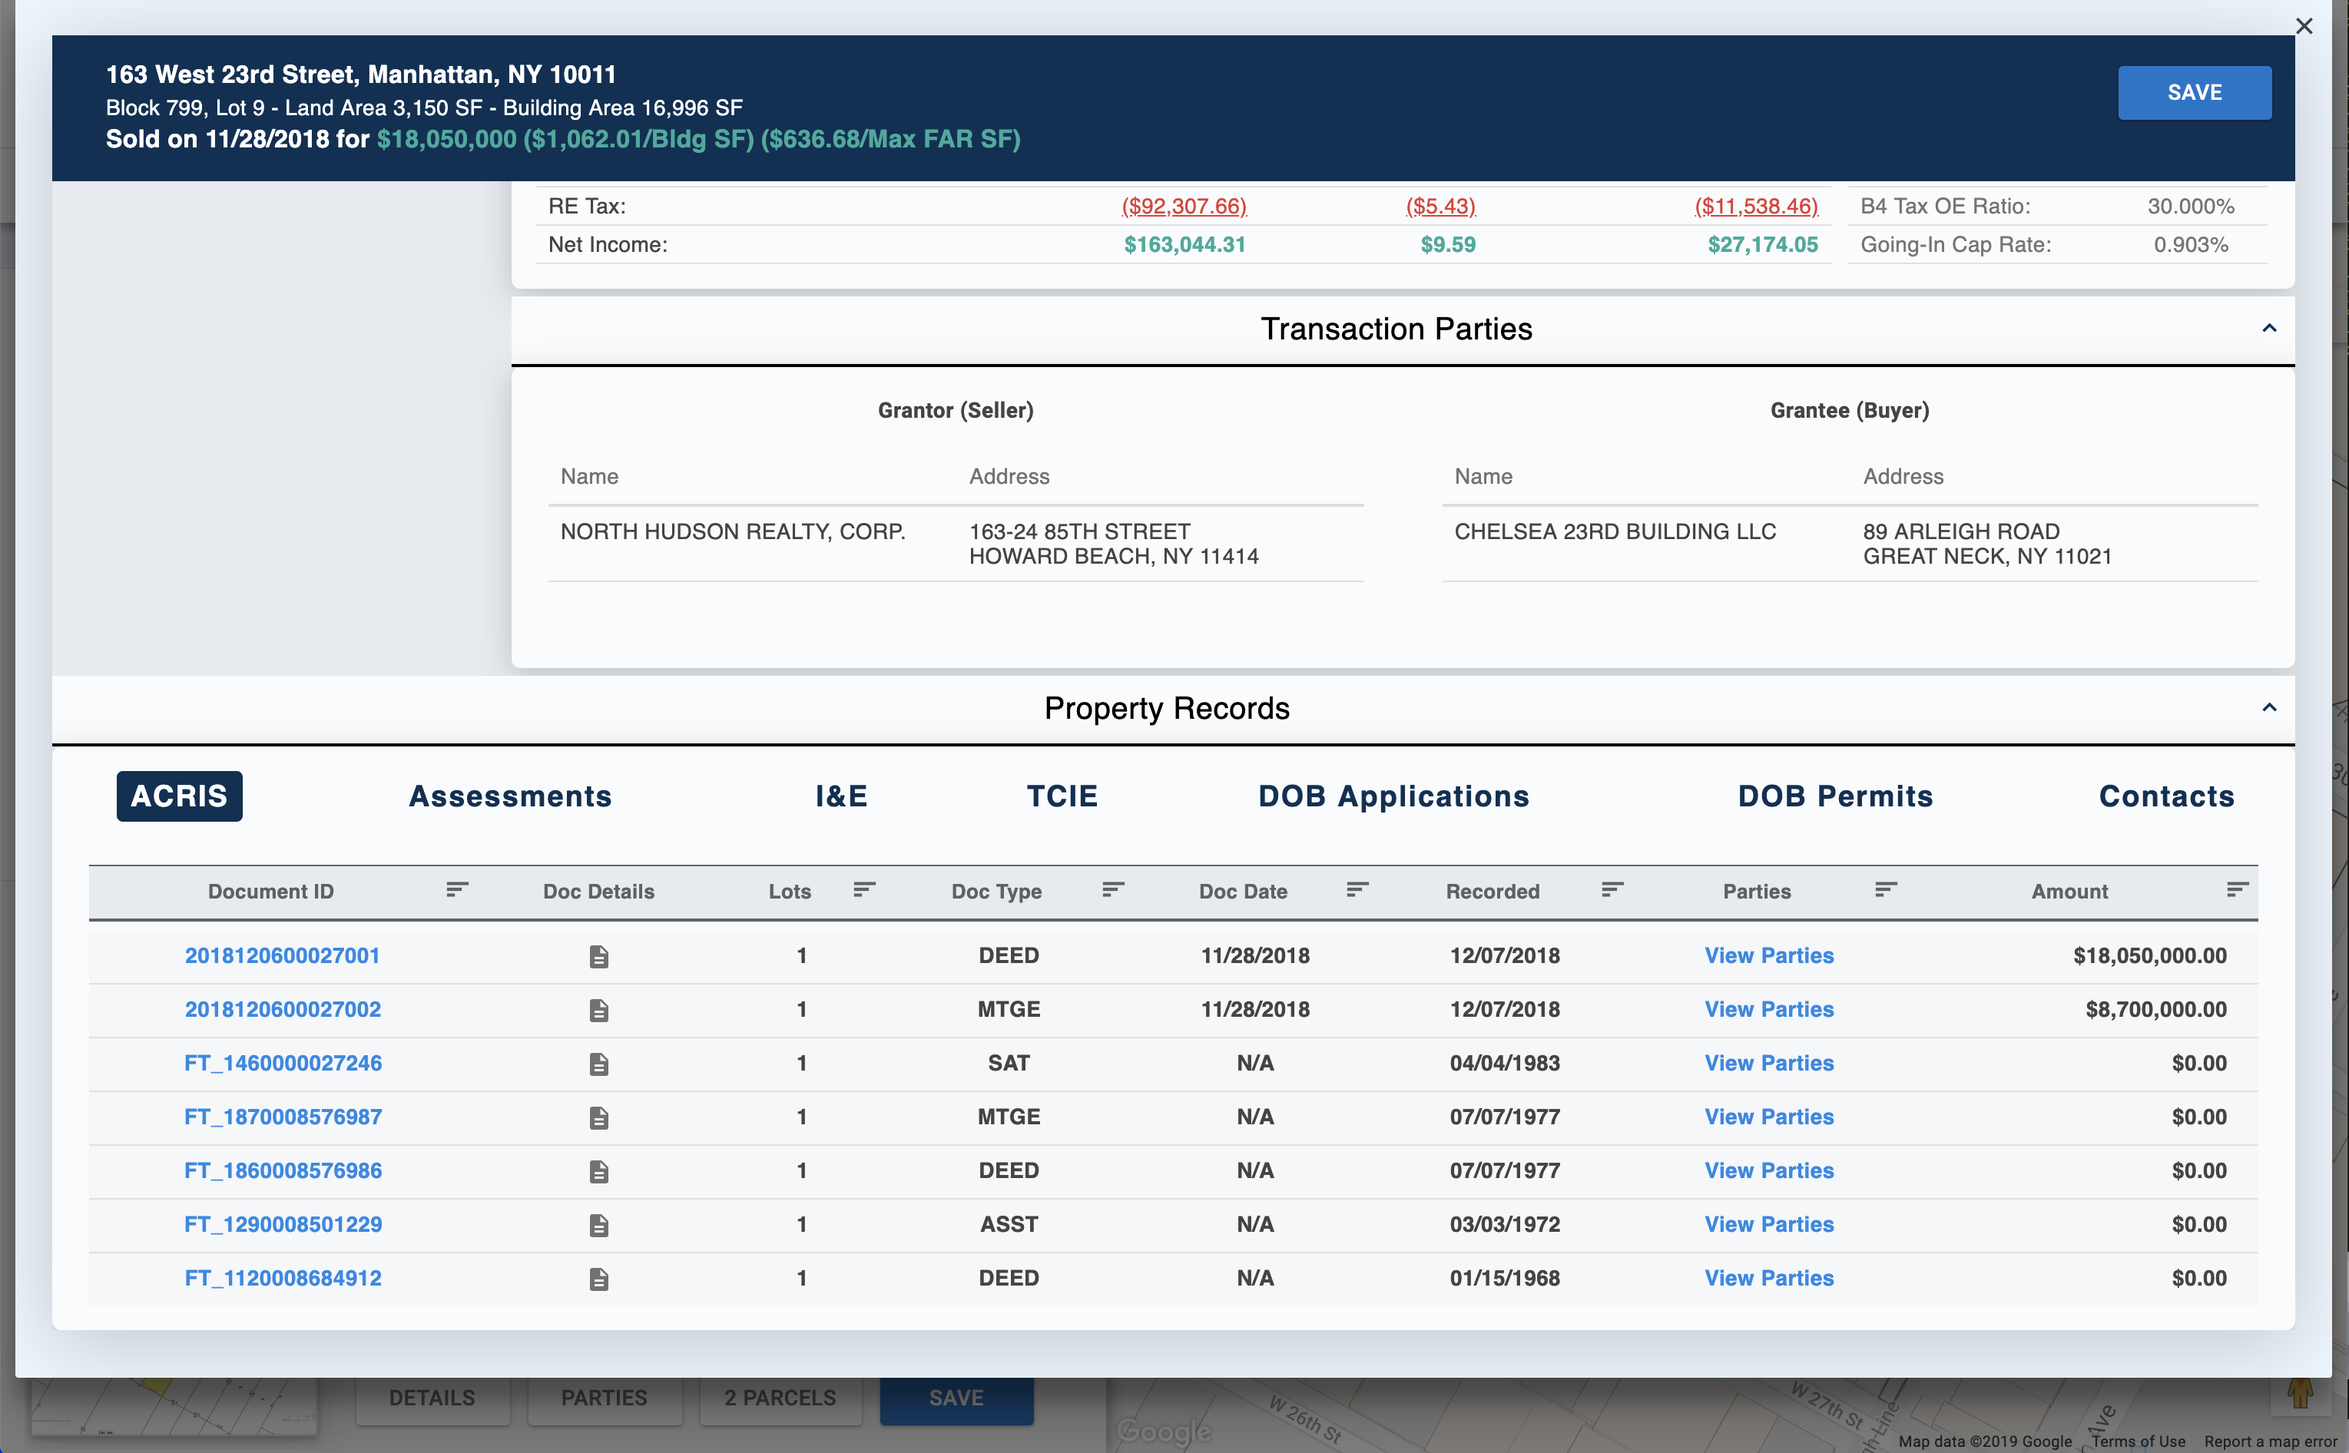Switch to the I&E tab

point(841,796)
